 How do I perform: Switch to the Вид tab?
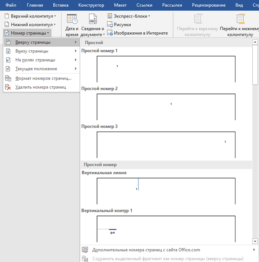click(x=239, y=5)
